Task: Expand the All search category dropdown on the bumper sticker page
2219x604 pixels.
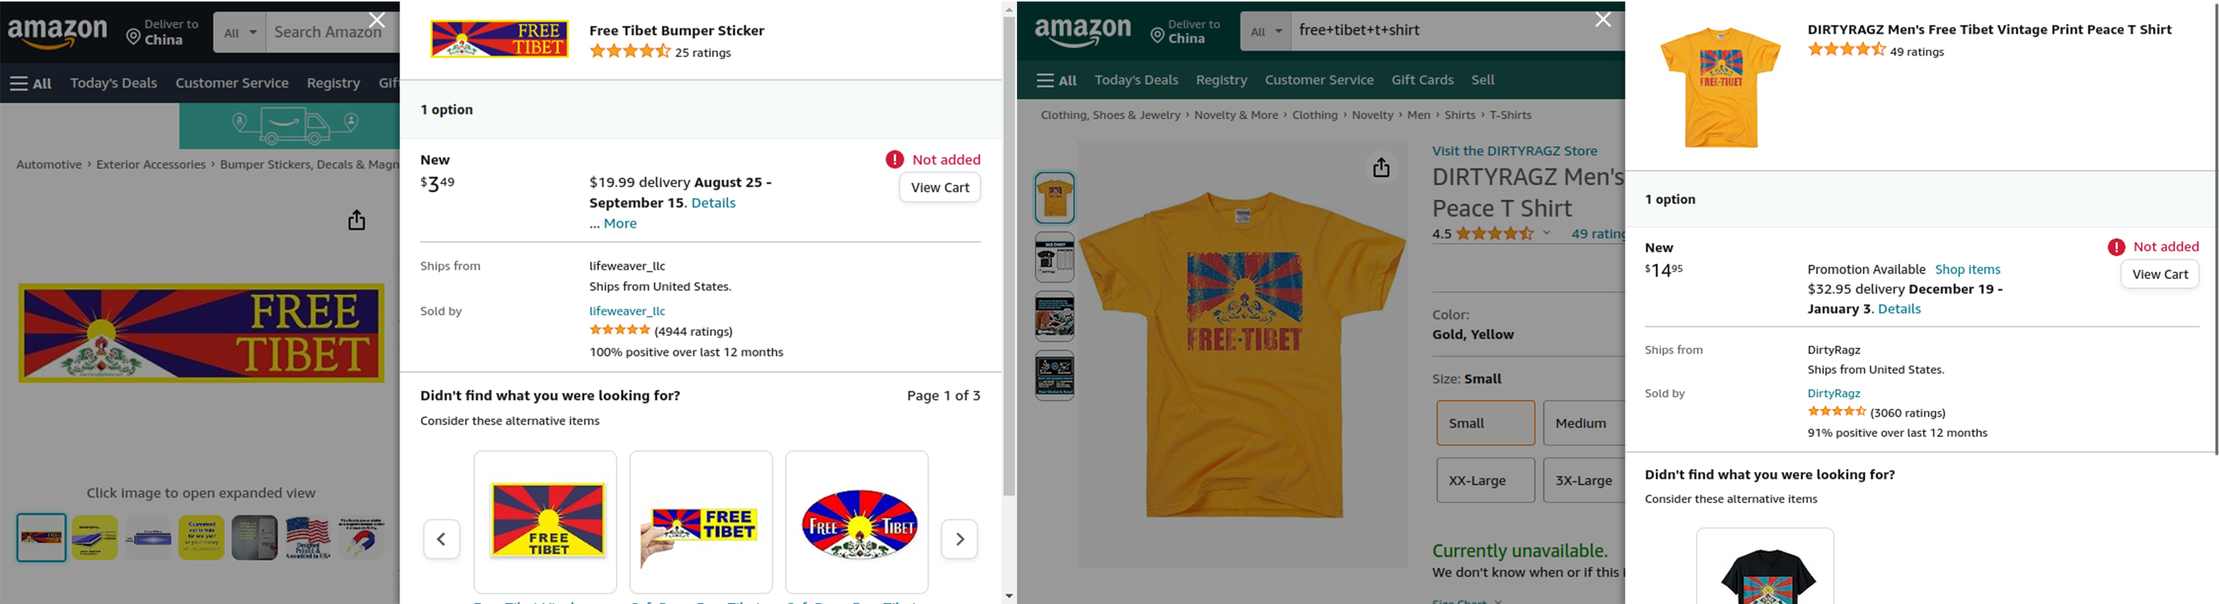Action: (x=240, y=33)
